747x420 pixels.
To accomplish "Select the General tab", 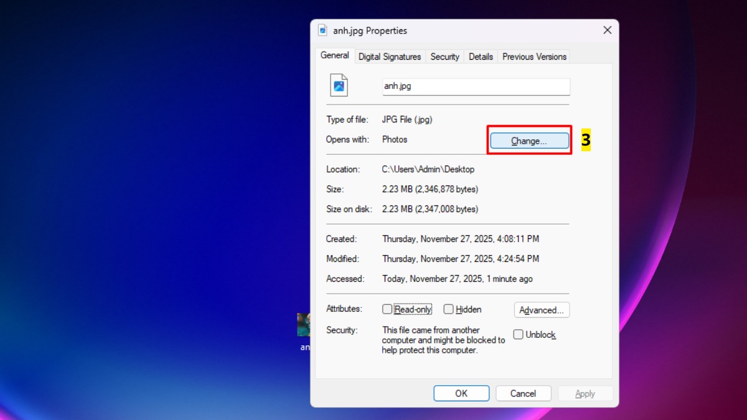I will (x=334, y=55).
